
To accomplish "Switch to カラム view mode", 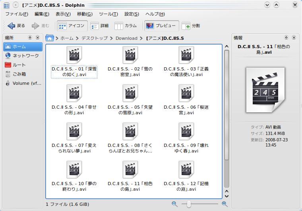I will (x=126, y=25).
